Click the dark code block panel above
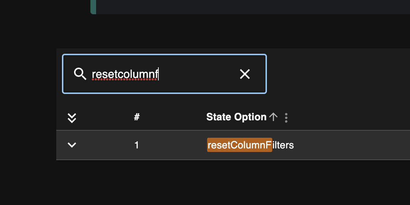This screenshot has width=410, height=205. pyautogui.click(x=253, y=7)
